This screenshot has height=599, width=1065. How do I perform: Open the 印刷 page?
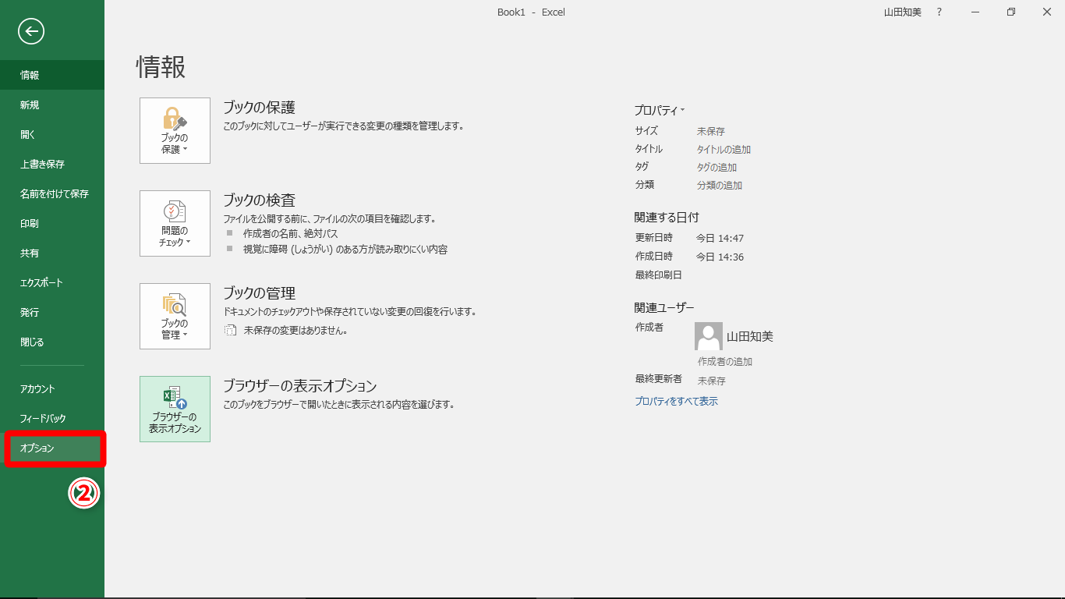tap(52, 223)
